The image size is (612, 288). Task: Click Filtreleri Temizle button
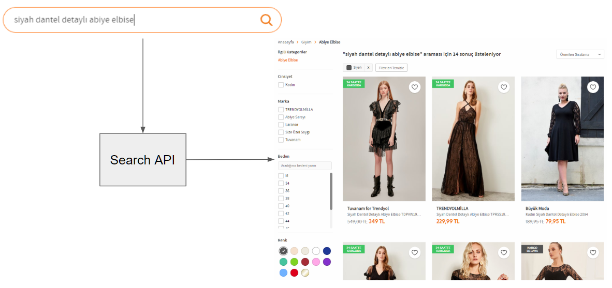tap(391, 67)
